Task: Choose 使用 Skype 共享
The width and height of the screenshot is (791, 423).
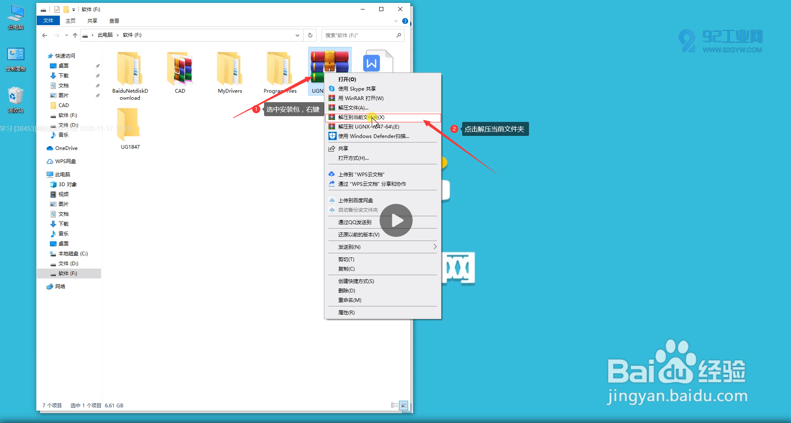Action: pos(383,89)
